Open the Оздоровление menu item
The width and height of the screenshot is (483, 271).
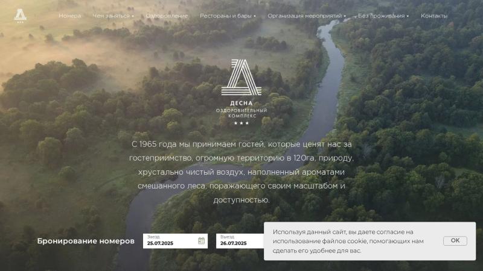(167, 16)
